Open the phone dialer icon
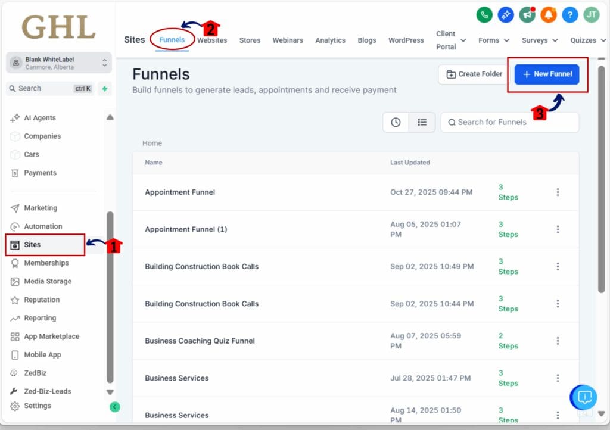 point(484,15)
